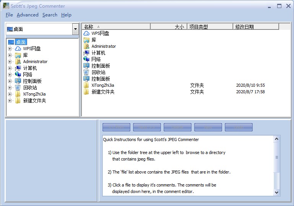The height and width of the screenshot is (206, 294).
Task: Click the 网络 globe icon in the file list
Action: tap(86, 59)
